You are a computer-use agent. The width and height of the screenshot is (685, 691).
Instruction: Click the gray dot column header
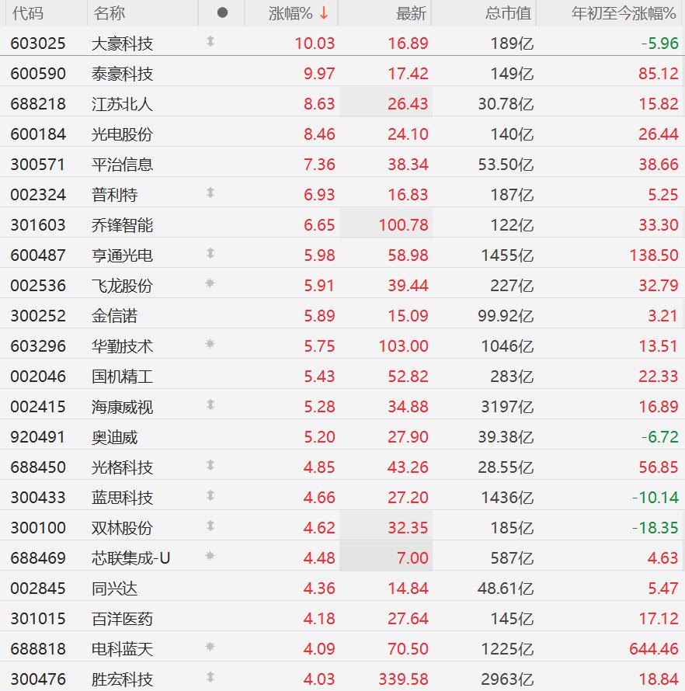click(x=222, y=13)
